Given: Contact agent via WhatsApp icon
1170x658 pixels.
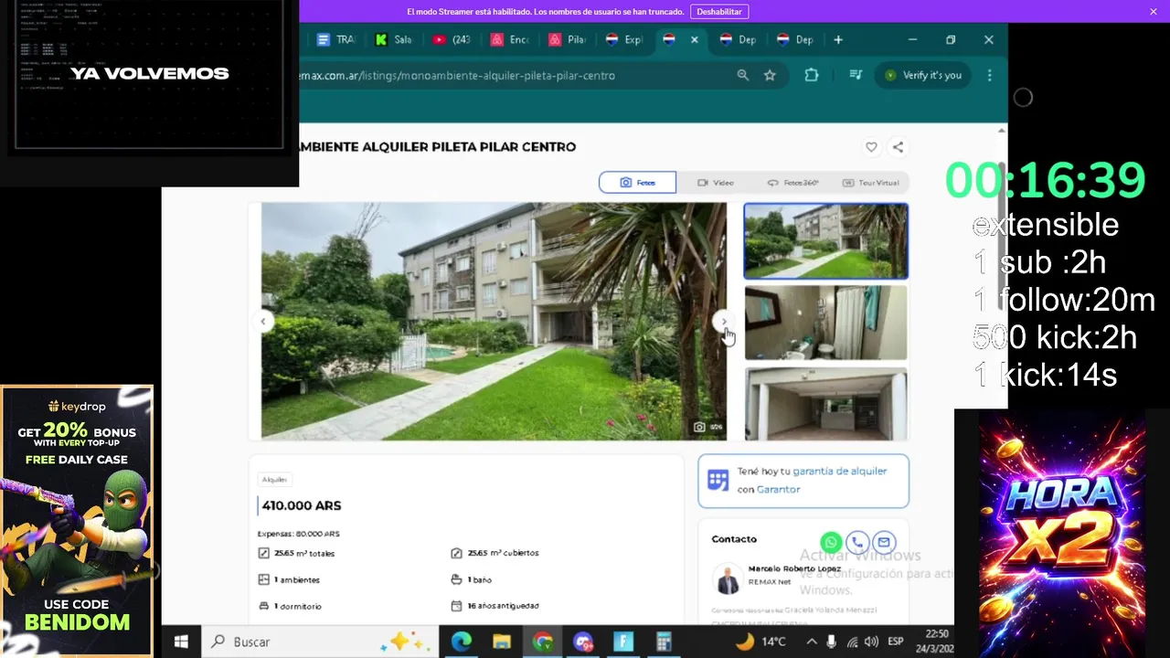Looking at the screenshot, I should (831, 542).
